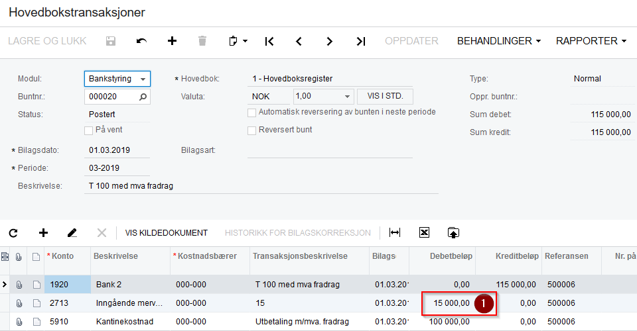The width and height of the screenshot is (637, 331).
Task: Click the VIS I STD. button
Action: tap(385, 97)
